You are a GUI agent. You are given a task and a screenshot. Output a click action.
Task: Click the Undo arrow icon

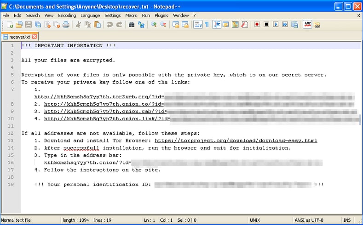tap(110, 24)
